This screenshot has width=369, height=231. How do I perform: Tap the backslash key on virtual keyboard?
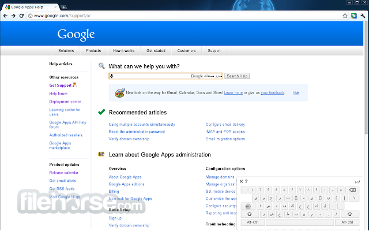click(x=353, y=198)
